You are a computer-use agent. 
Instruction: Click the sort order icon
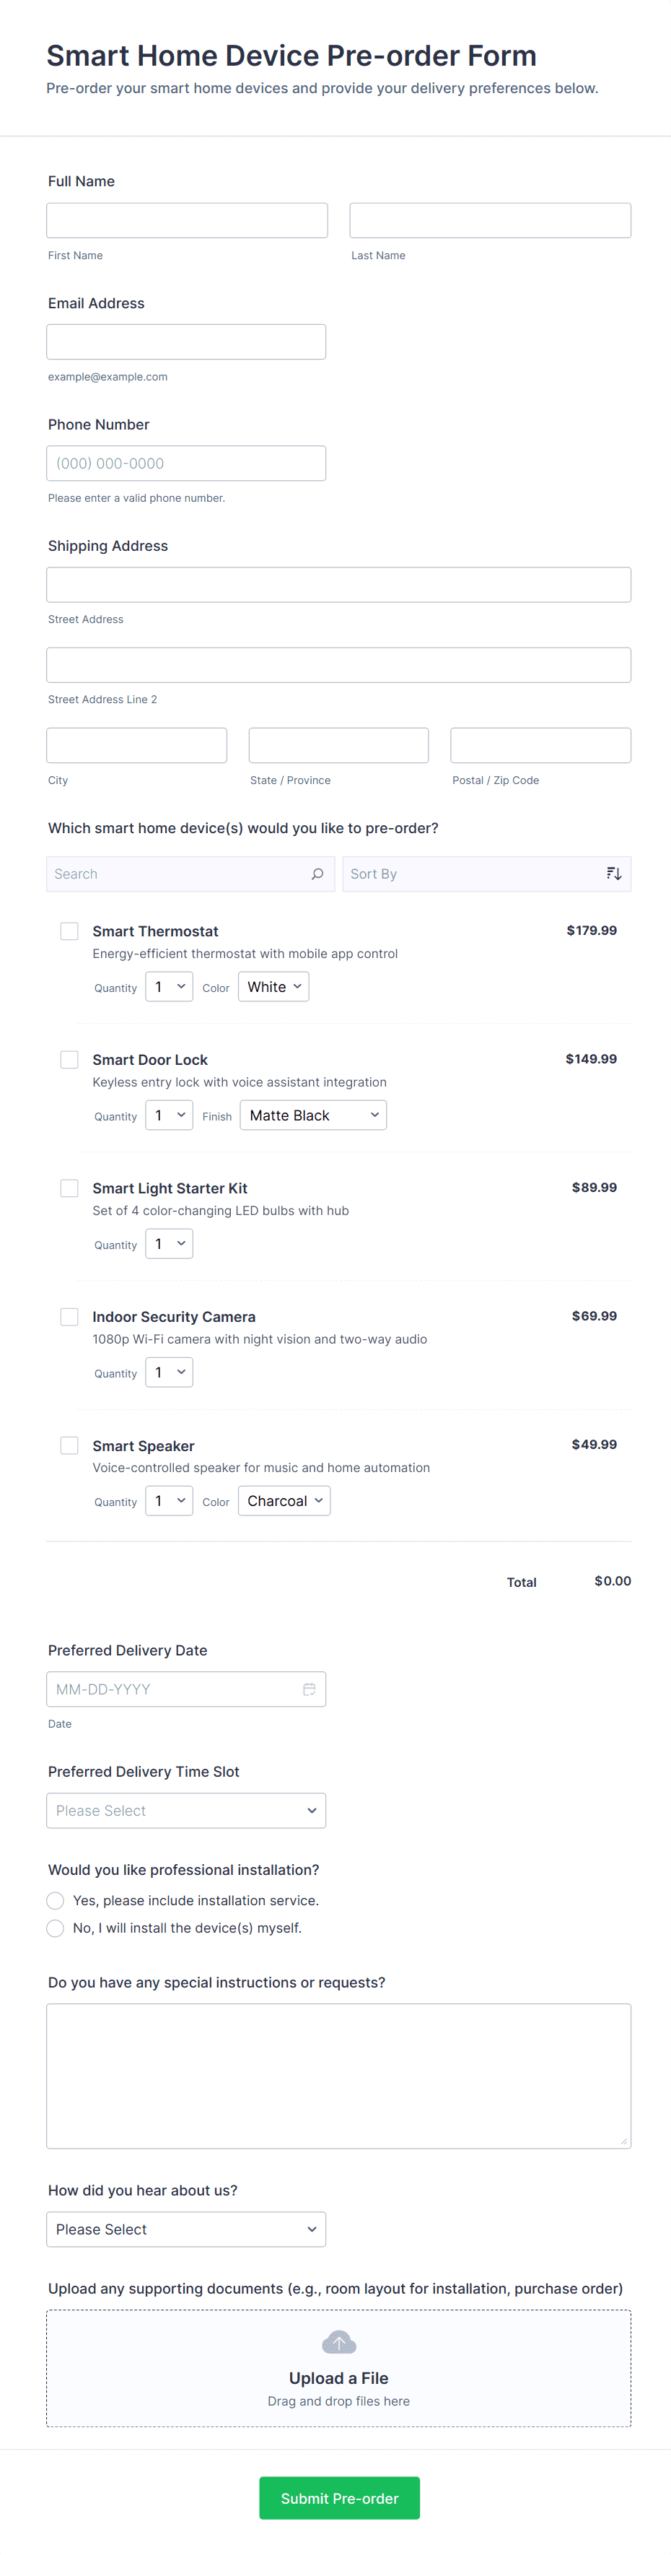point(613,874)
